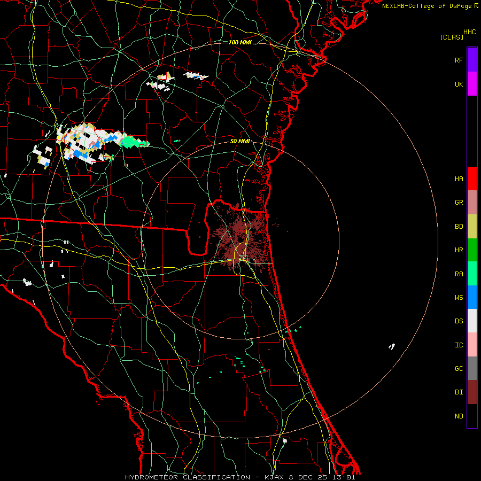
Task: Click the HA legend label
Action: [459, 179]
